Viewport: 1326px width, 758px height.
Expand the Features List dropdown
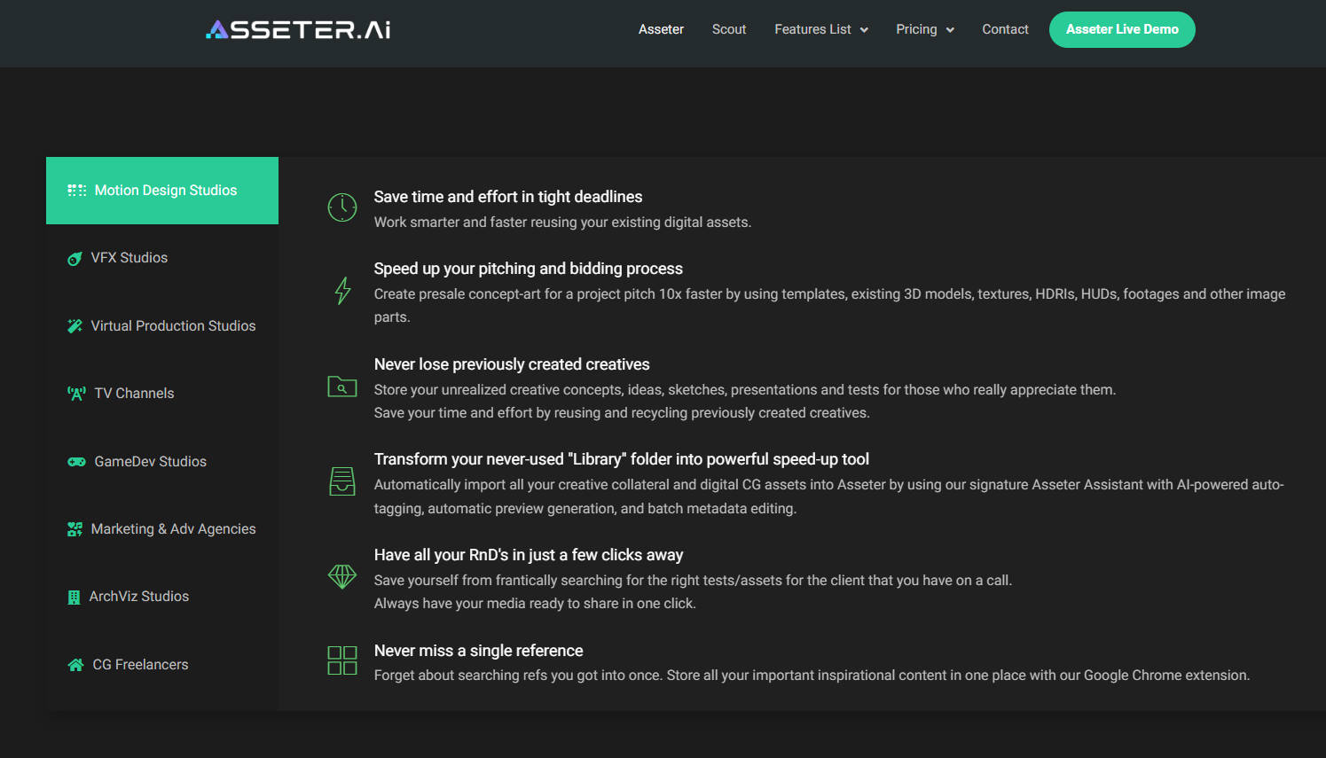[x=820, y=29]
